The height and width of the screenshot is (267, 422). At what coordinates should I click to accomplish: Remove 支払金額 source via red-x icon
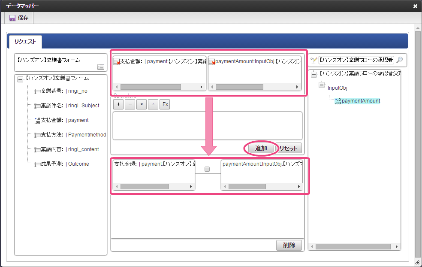(x=117, y=62)
